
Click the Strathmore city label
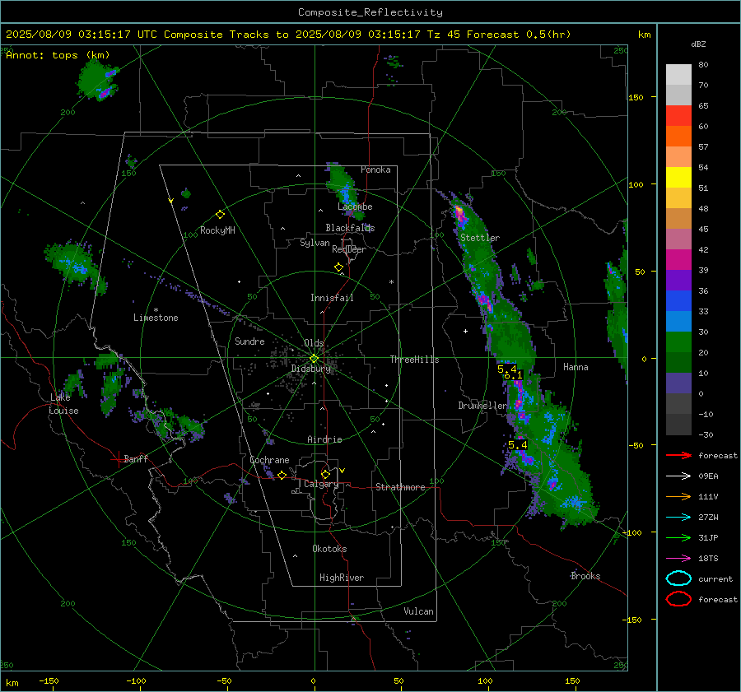[400, 487]
